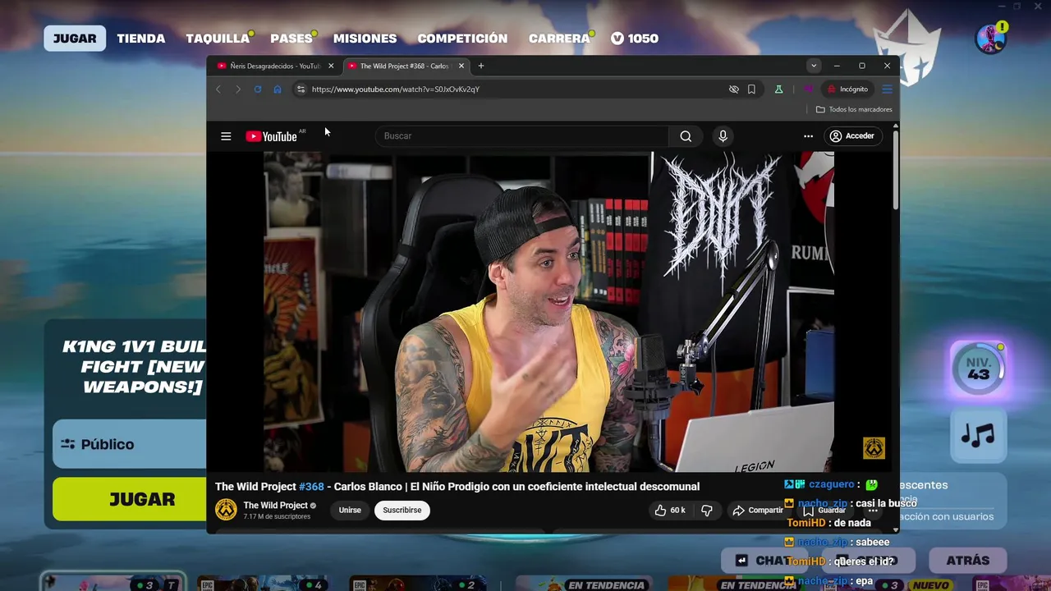Click the browser address bar URL
The height and width of the screenshot is (591, 1051).
click(396, 89)
